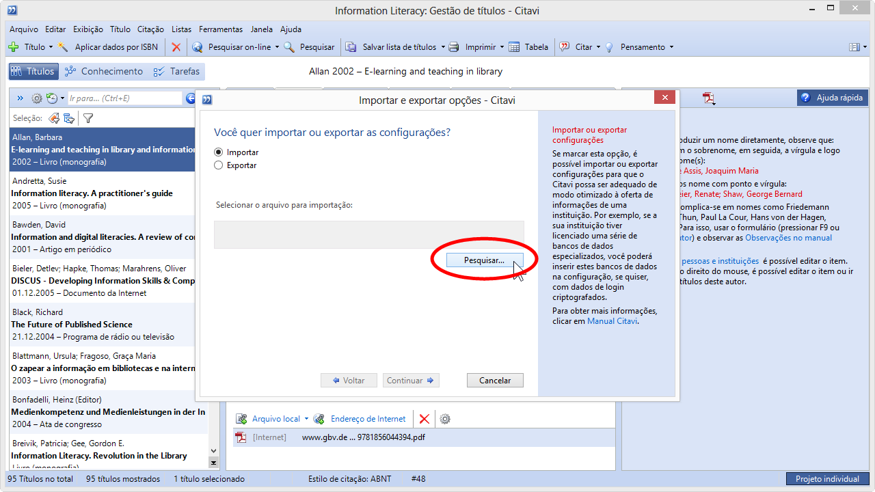Click the PDF icon near Ajuda rápida
This screenshot has width=875, height=492.
click(710, 98)
